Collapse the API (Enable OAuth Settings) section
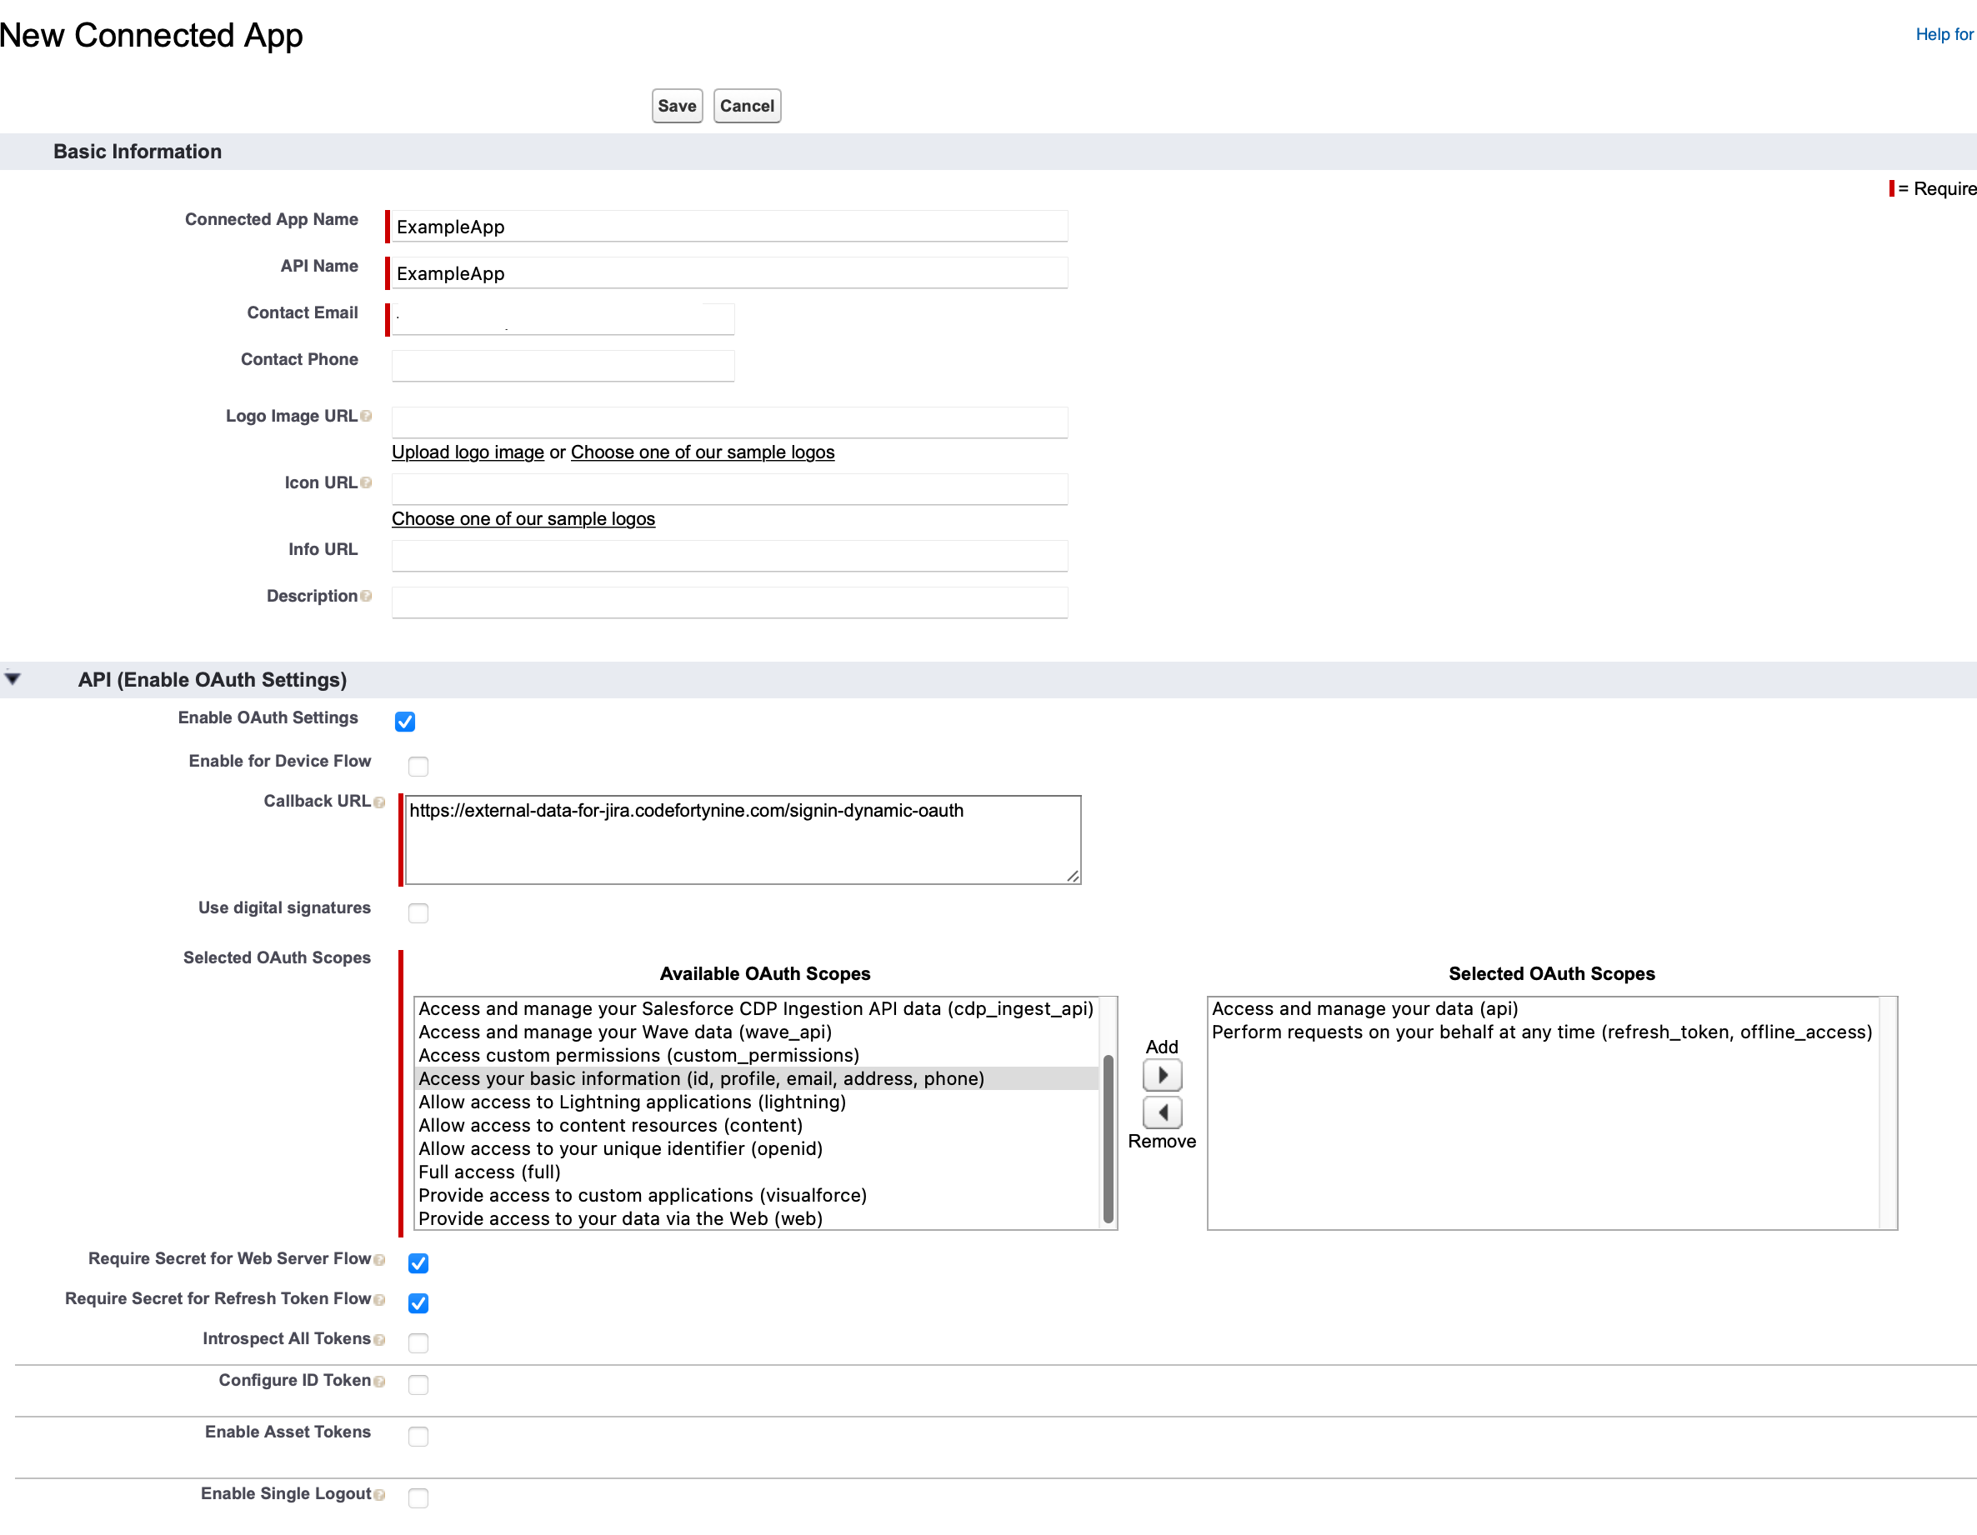Screen dimensions: 1977x1535 point(13,679)
